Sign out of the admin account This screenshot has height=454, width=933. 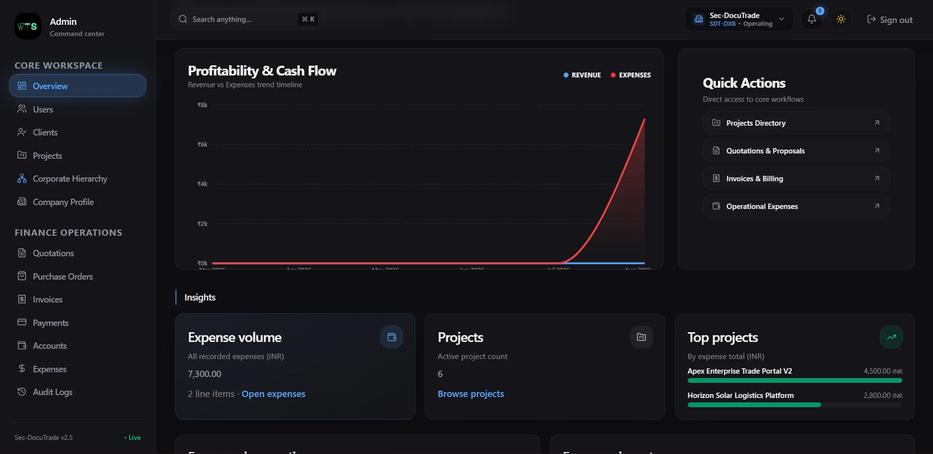pos(890,19)
